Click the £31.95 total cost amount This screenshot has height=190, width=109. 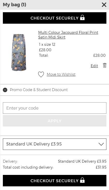tap(101, 167)
